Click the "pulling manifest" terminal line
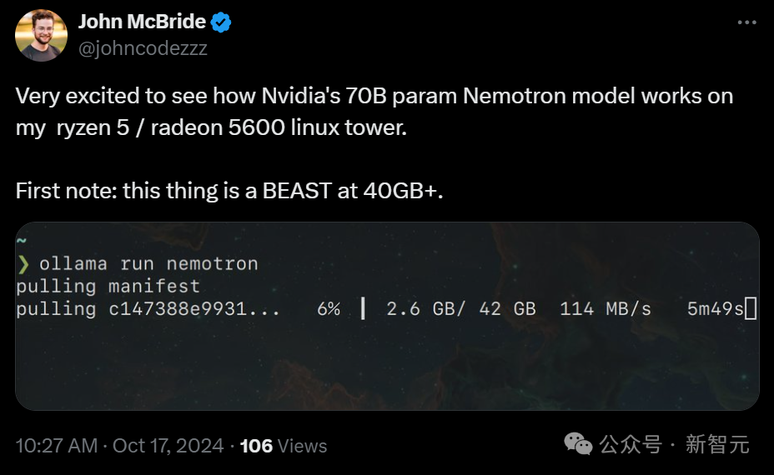 pyautogui.click(x=108, y=287)
